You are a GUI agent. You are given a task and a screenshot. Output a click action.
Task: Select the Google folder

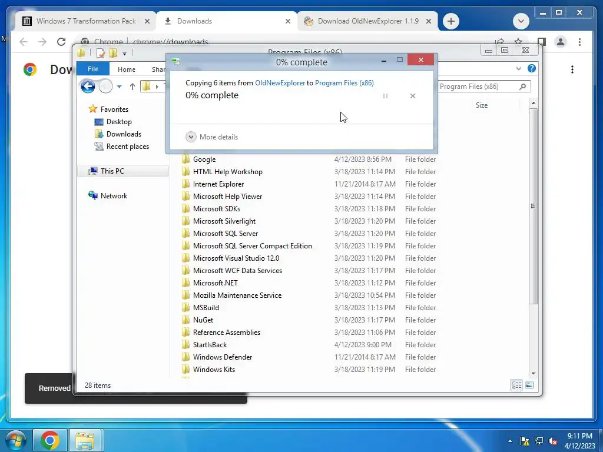tap(204, 159)
